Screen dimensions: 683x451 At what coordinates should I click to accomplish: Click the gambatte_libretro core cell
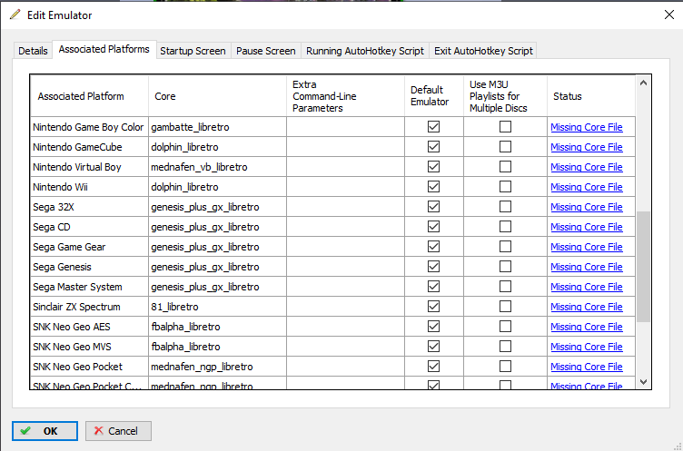217,127
